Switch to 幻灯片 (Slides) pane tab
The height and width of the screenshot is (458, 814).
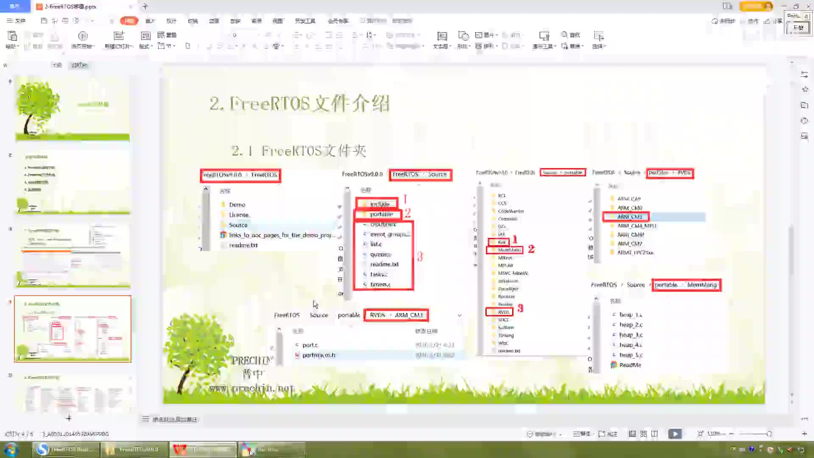(x=79, y=65)
